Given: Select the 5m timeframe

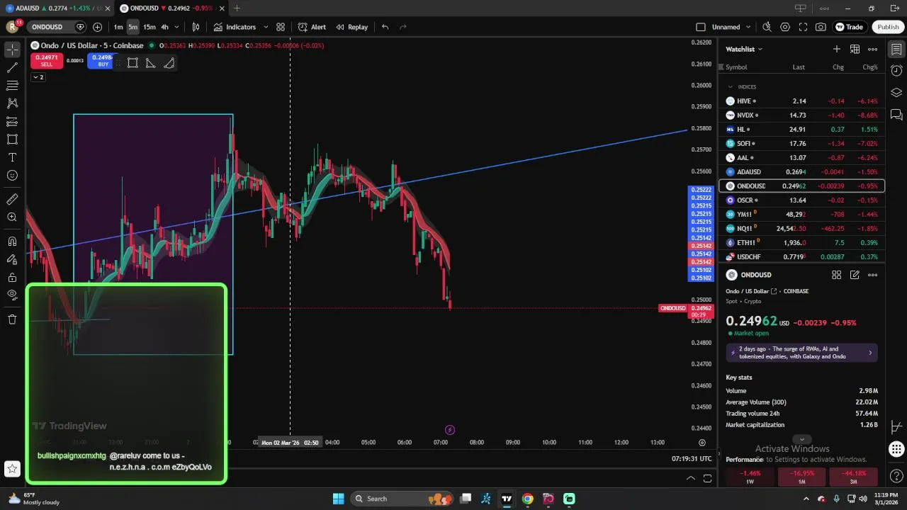Looking at the screenshot, I should tap(133, 27).
